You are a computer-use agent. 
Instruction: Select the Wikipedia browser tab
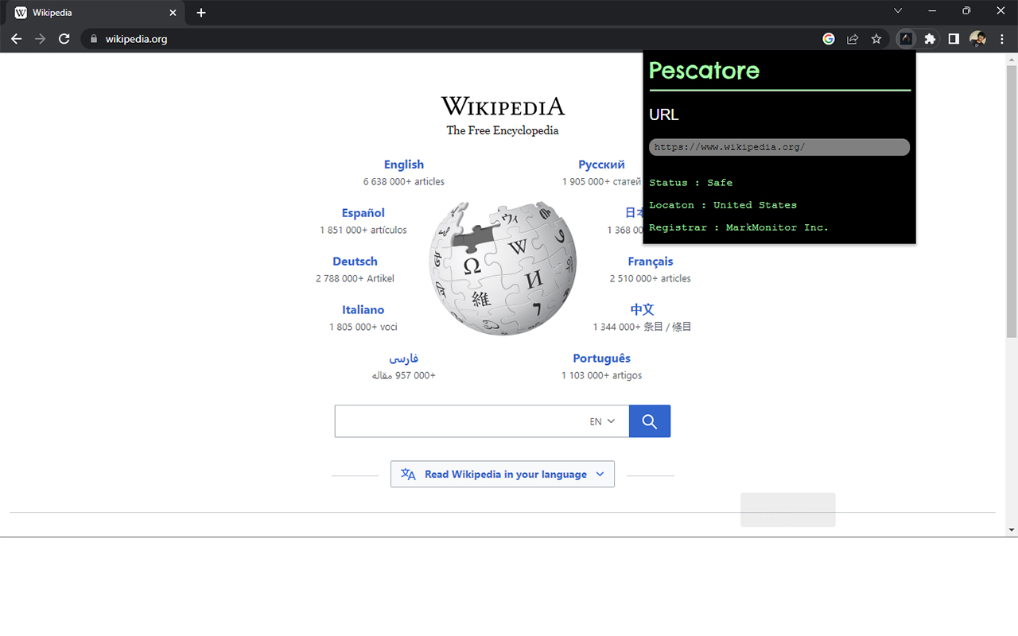[95, 13]
